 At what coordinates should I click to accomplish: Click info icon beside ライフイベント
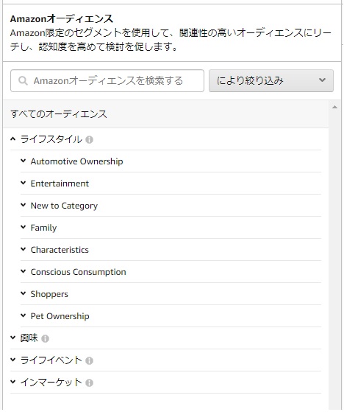(89, 360)
